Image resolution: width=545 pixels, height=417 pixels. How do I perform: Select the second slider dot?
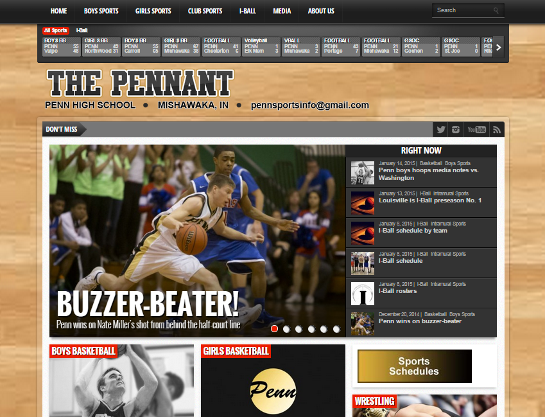coord(286,329)
